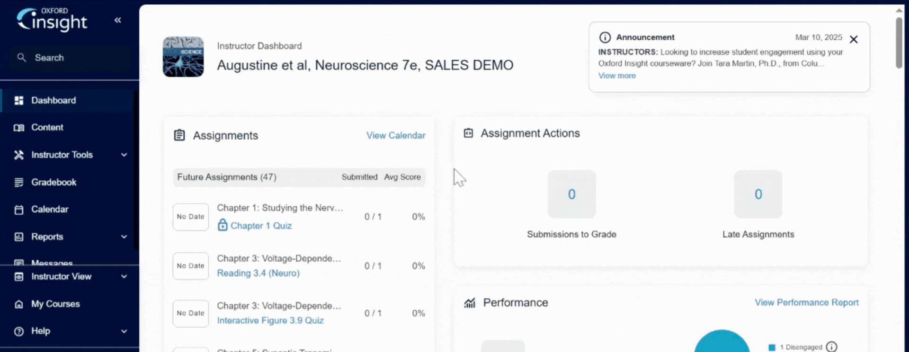Click the Assignments clipboard icon
909x352 pixels.
179,135
